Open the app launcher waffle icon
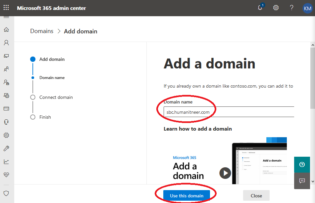Viewport: 315px width, 203px height. click(6, 8)
